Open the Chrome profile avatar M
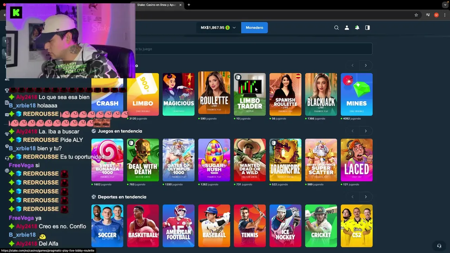This screenshot has width=450, height=253. (436, 15)
